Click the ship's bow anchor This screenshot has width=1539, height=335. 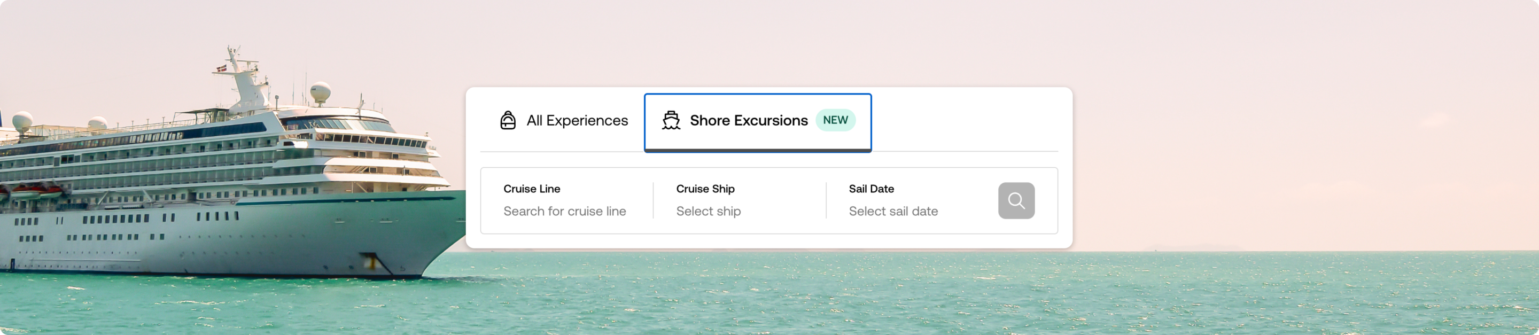click(370, 261)
